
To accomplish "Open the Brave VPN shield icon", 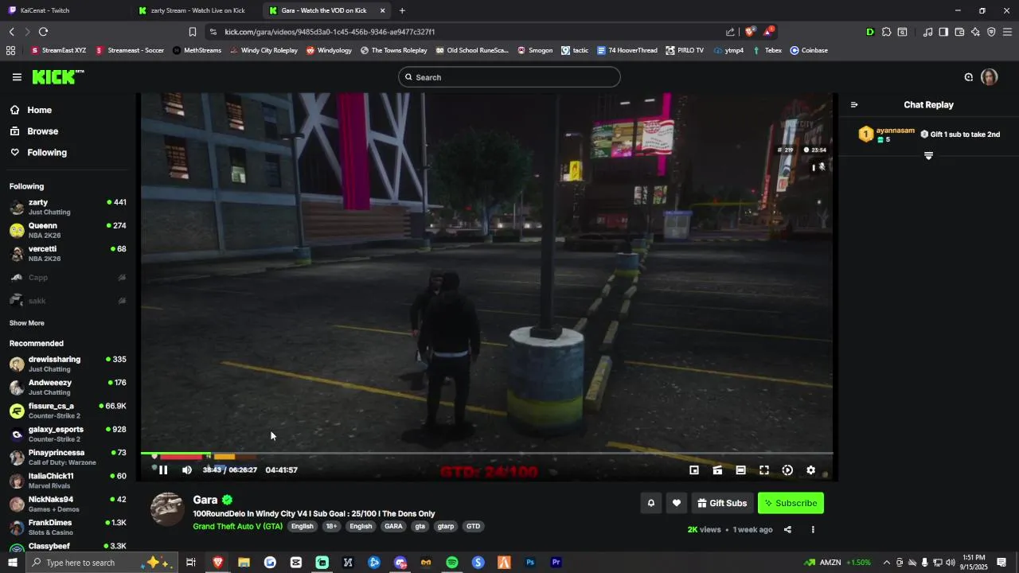I will click(991, 32).
